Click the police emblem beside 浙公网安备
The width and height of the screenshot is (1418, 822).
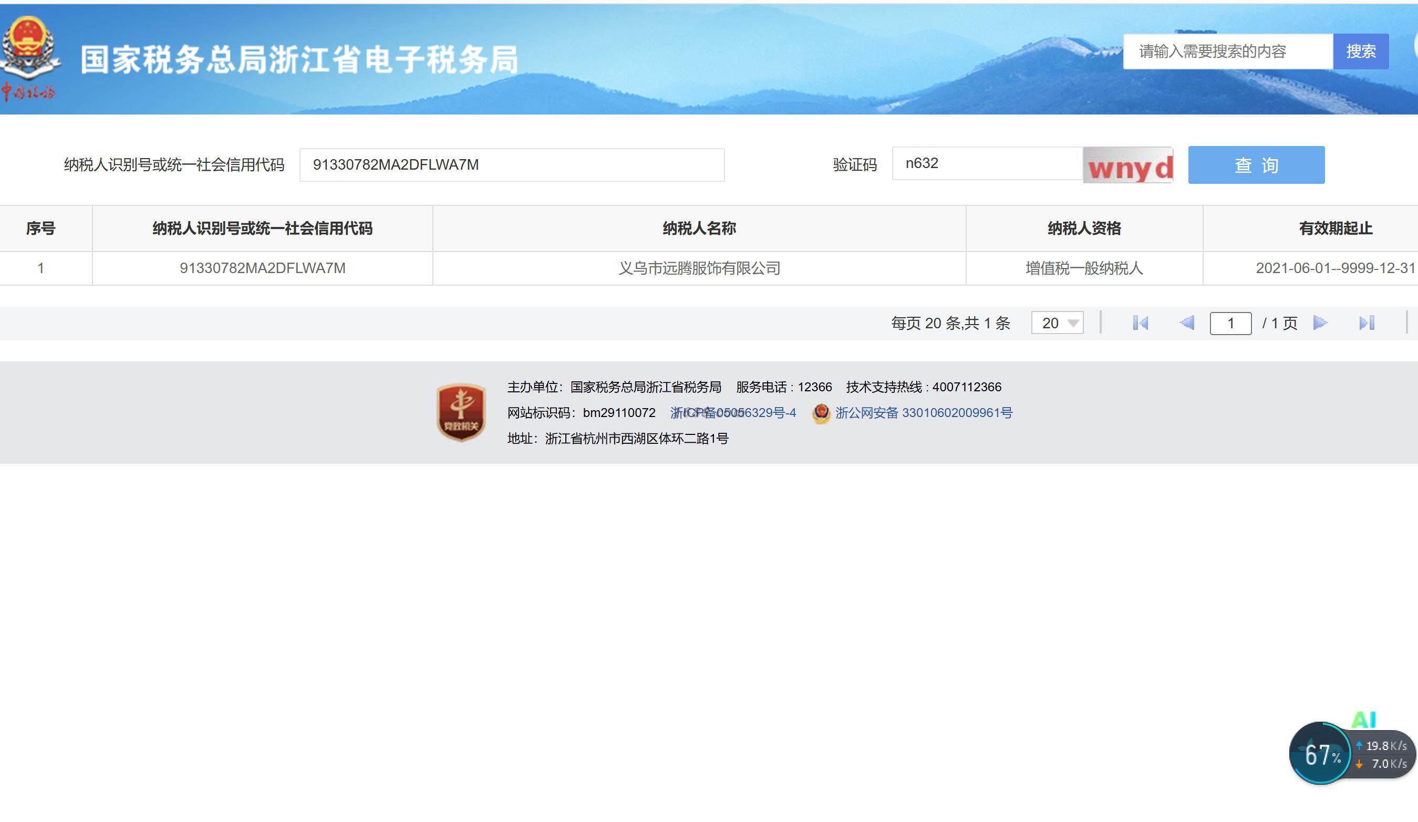click(821, 413)
